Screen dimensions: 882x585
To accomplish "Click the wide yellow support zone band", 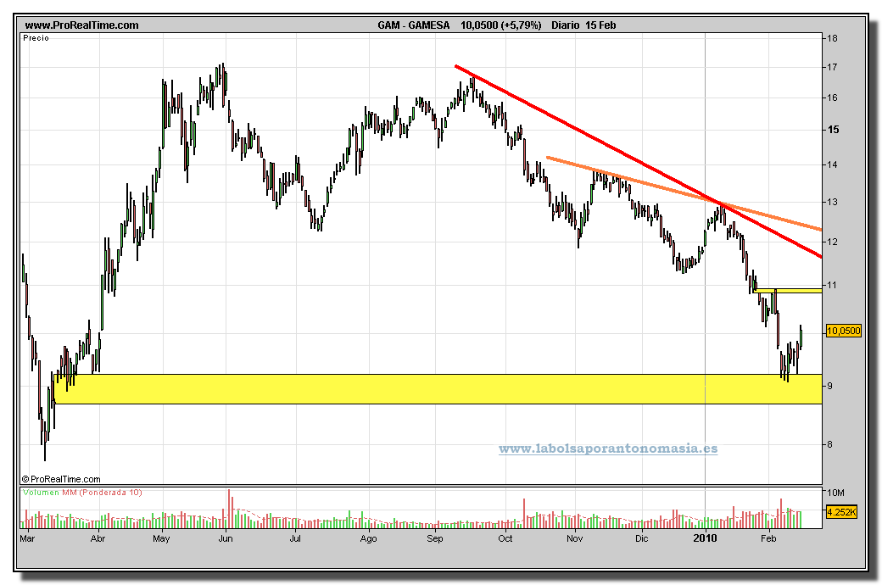I will (x=424, y=388).
